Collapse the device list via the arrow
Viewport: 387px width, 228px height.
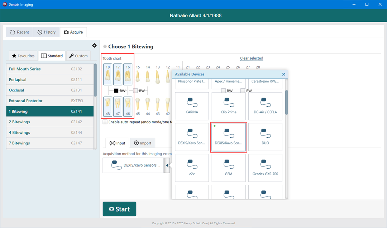(167, 165)
